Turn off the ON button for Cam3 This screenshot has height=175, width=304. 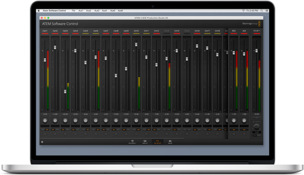tap(63, 129)
